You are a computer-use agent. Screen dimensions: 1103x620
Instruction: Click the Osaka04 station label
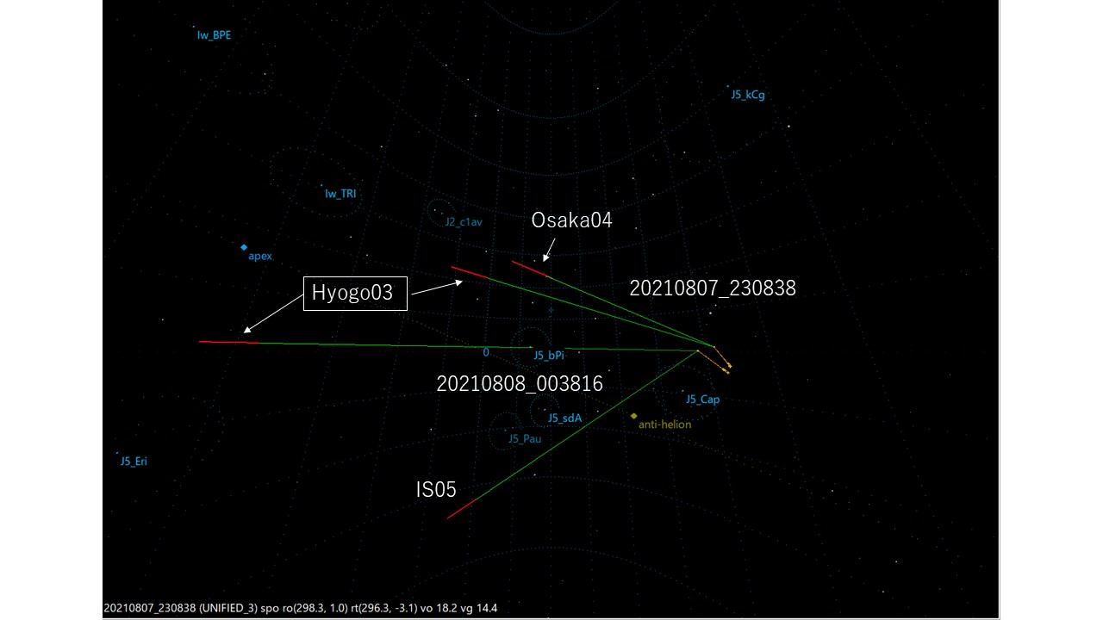(571, 220)
